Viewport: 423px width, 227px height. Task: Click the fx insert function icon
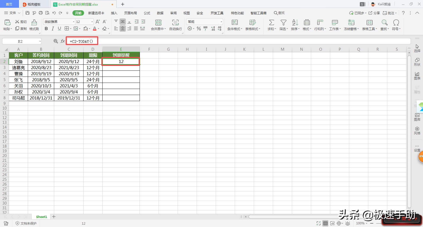(63, 41)
